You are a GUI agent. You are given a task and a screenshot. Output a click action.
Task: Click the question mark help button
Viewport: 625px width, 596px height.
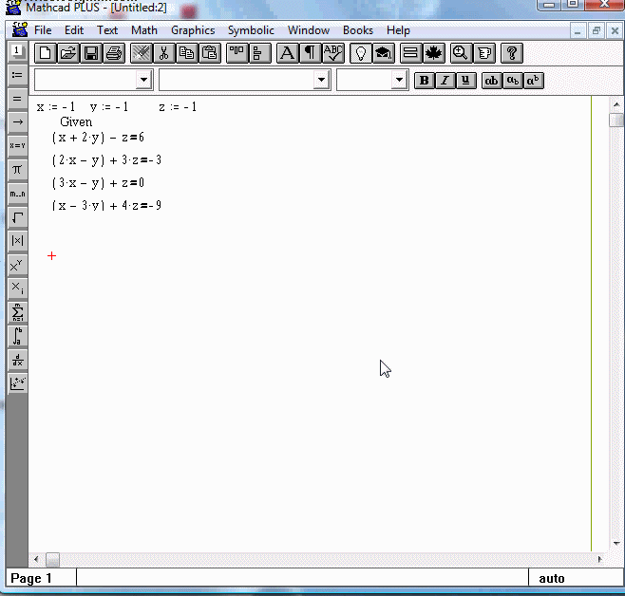(x=511, y=53)
